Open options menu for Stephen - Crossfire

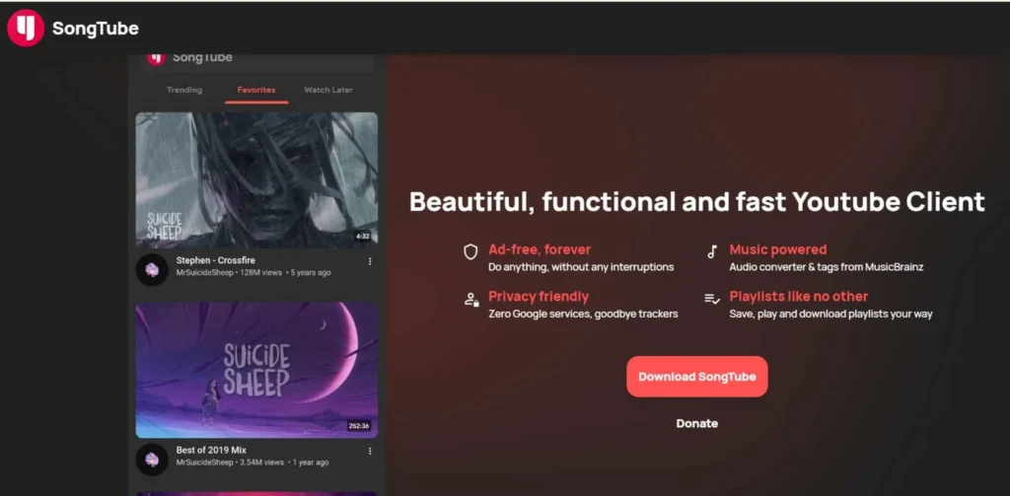point(370,261)
